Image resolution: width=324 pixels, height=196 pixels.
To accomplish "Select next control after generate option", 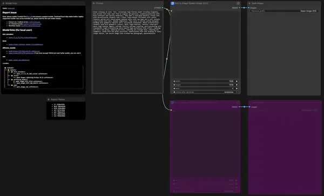I will point(237,92).
